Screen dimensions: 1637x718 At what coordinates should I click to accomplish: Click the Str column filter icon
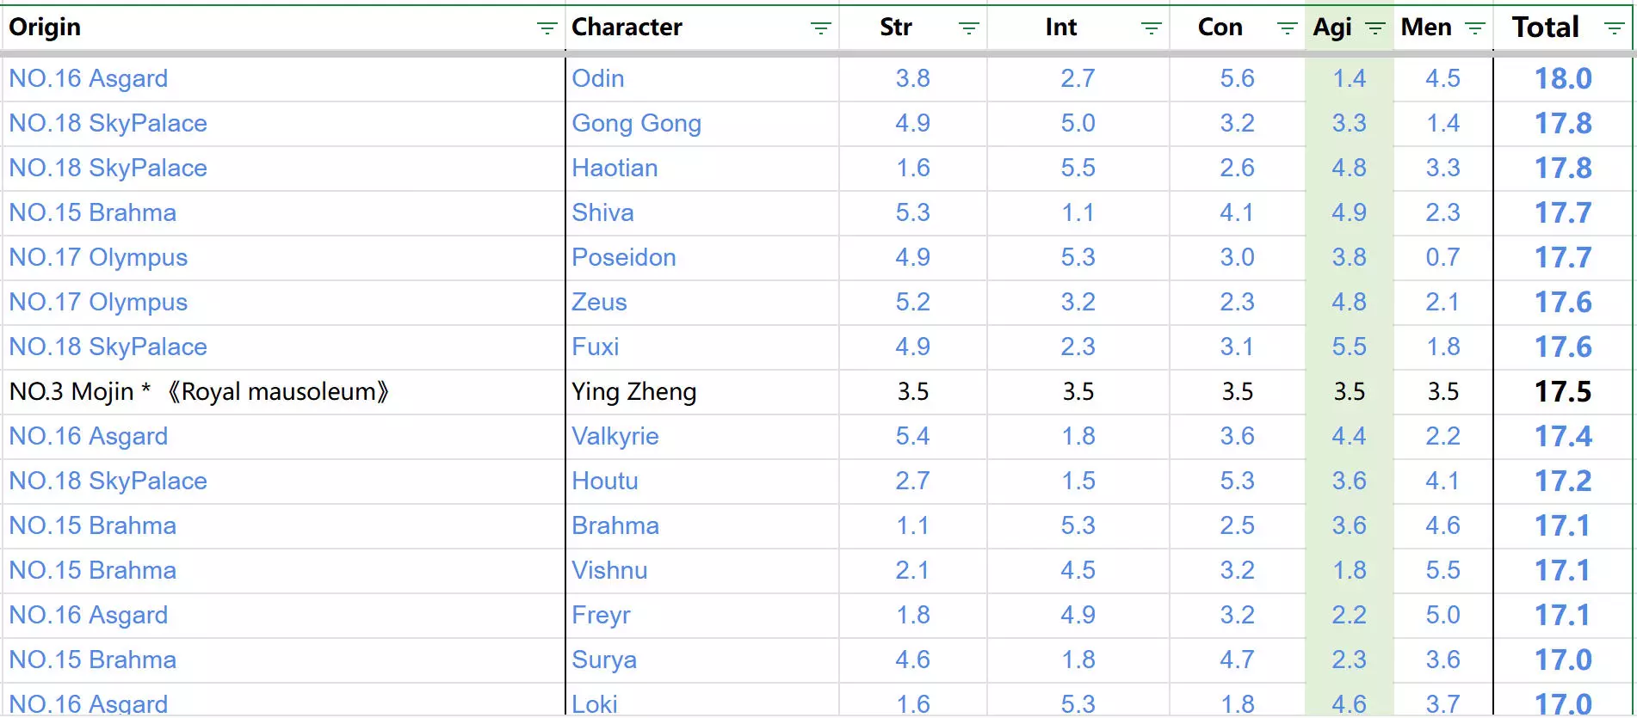point(968,28)
